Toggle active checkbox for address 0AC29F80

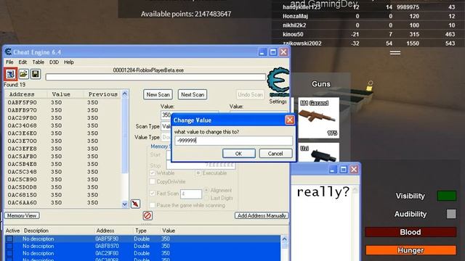point(9,253)
